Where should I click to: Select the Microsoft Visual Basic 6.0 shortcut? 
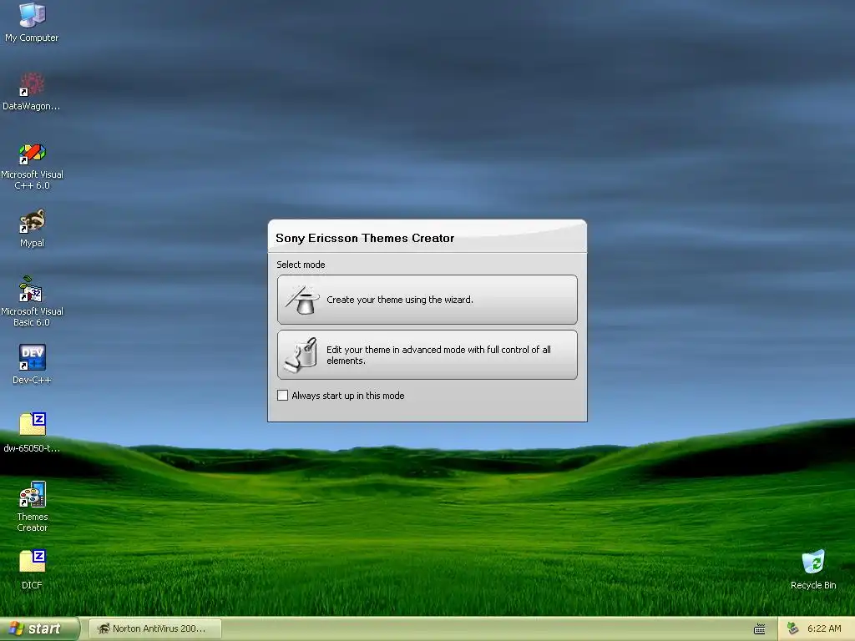(x=32, y=302)
